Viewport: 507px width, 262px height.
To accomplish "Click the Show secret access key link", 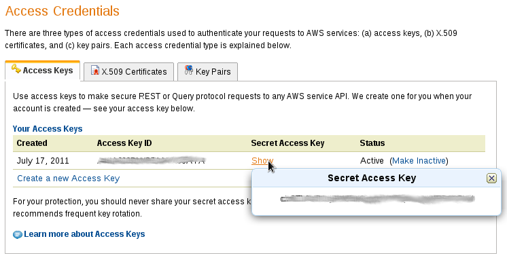I will point(262,161).
